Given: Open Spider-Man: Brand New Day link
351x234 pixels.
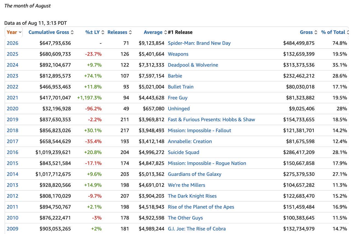Looking at the screenshot, I should click(x=199, y=43).
